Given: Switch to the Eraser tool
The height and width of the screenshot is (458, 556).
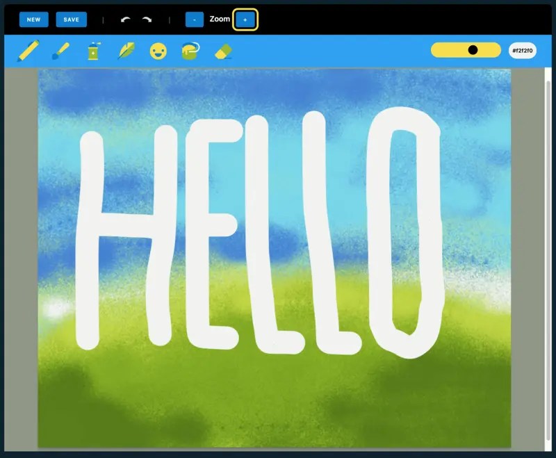Looking at the screenshot, I should coord(224,50).
